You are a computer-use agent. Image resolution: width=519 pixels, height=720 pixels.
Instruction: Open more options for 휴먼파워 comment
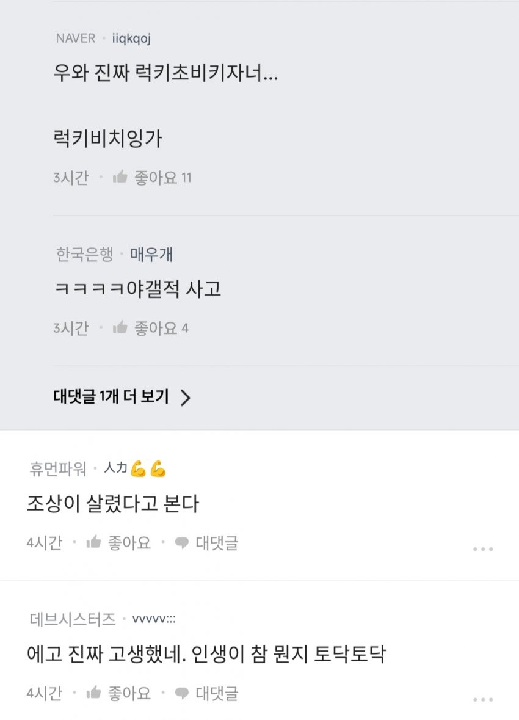482,549
